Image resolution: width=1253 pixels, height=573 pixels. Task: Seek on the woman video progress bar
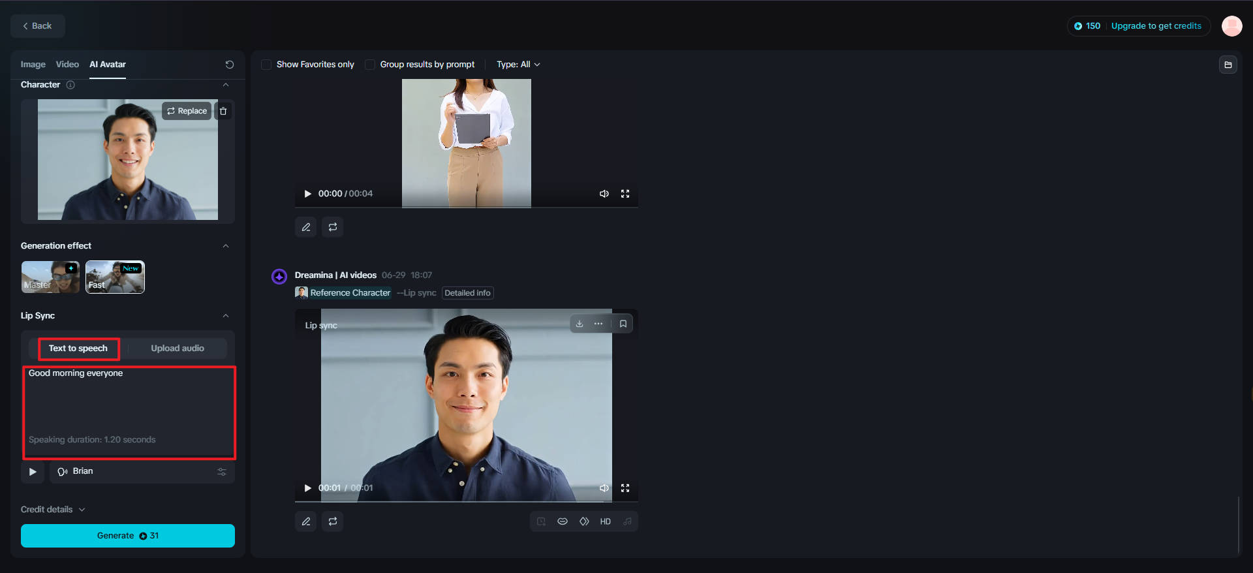[x=467, y=207]
